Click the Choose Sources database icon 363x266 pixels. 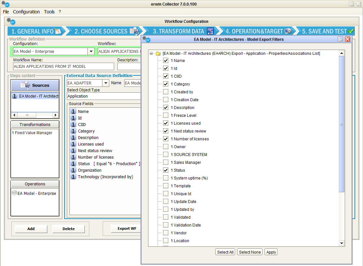coord(134,31)
